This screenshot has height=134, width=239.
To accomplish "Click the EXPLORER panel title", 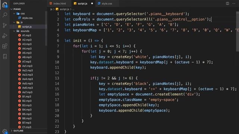I will (19, 3).
